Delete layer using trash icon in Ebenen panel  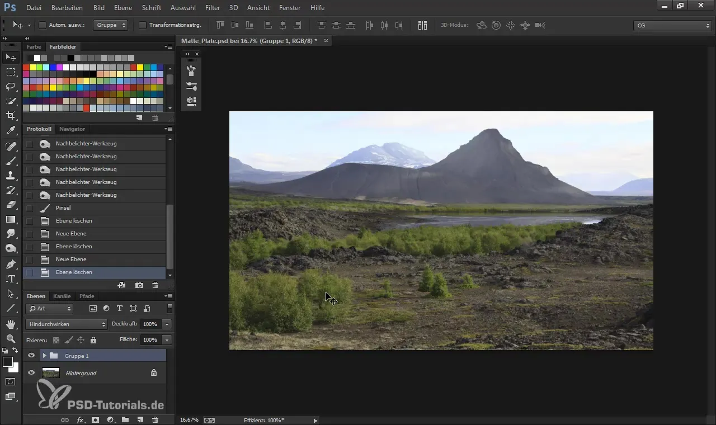tap(155, 419)
